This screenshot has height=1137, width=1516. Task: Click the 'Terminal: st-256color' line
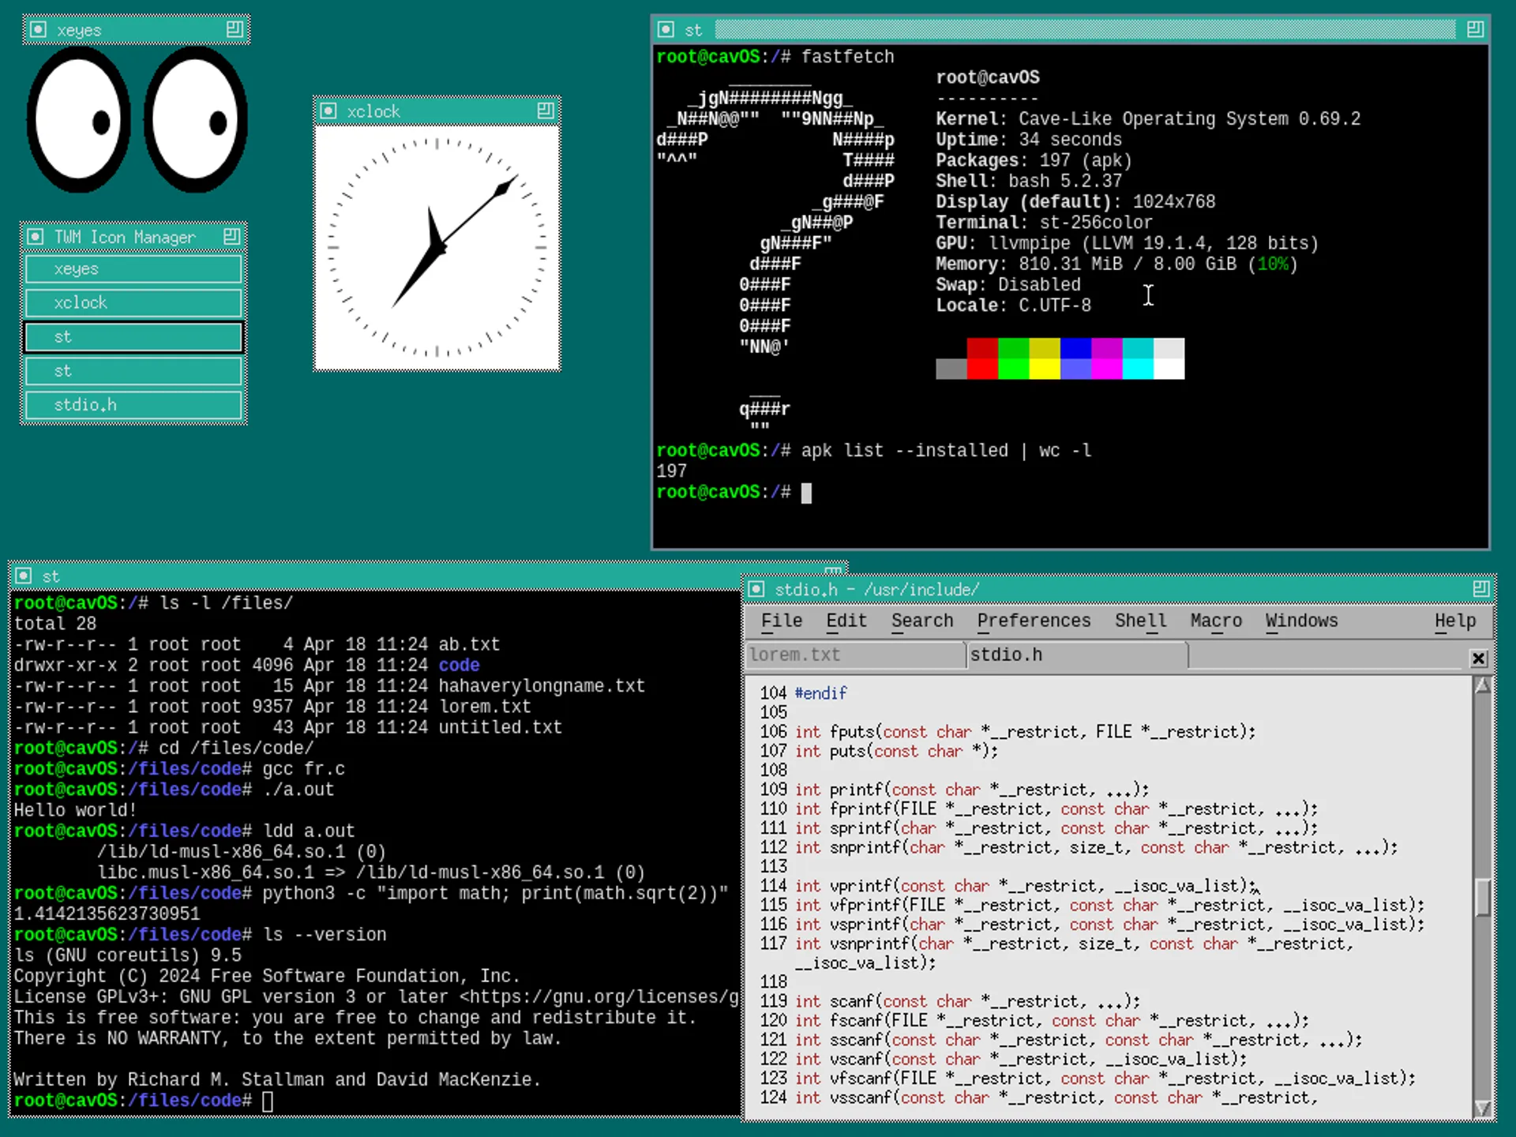point(1044,223)
